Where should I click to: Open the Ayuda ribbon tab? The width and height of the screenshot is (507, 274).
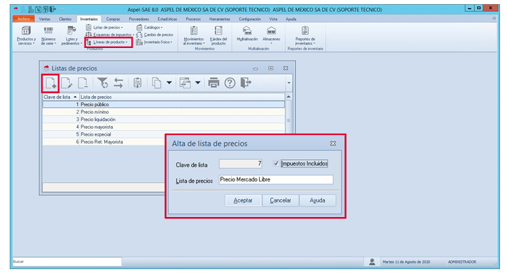pyautogui.click(x=291, y=19)
